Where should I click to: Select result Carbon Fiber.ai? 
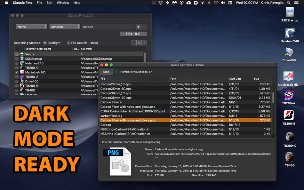coord(185,102)
